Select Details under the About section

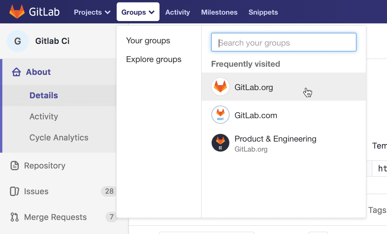coord(43,95)
